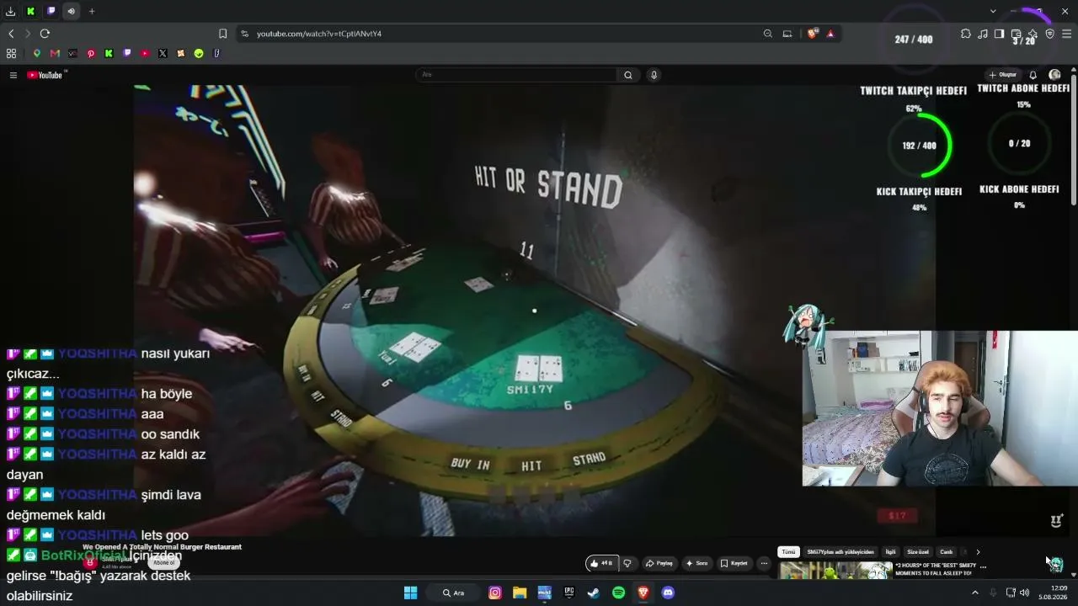Image resolution: width=1078 pixels, height=606 pixels.
Task: Open the Pinterest bookmark
Action: tap(91, 53)
